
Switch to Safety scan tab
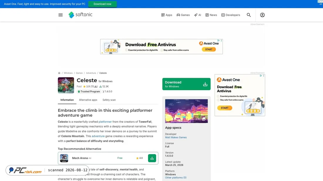click(x=109, y=100)
